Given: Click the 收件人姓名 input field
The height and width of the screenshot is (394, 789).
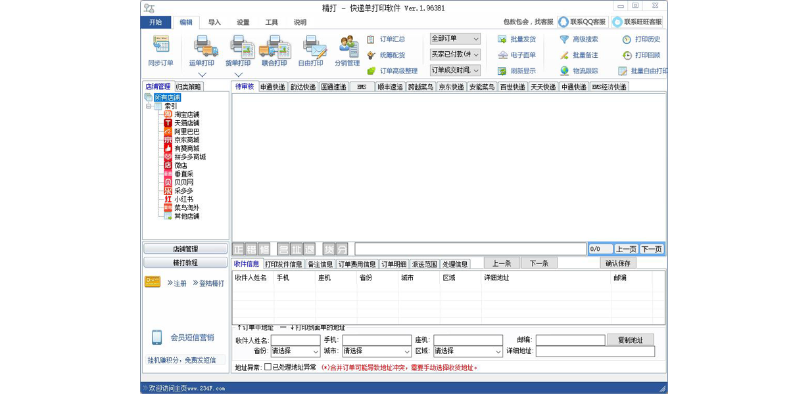Looking at the screenshot, I should click(295, 340).
